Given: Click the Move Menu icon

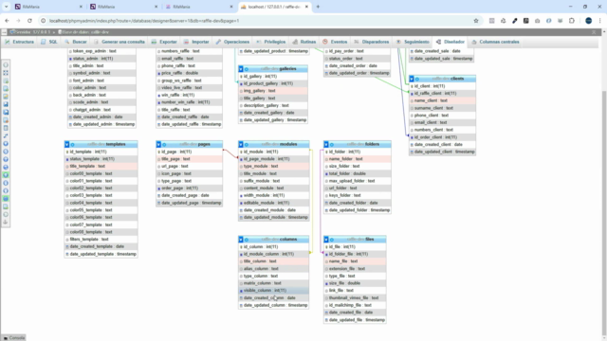Looking at the screenshot, I should (x=6, y=214).
